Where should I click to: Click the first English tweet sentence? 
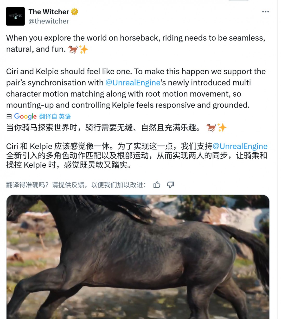pyautogui.click(x=136, y=43)
